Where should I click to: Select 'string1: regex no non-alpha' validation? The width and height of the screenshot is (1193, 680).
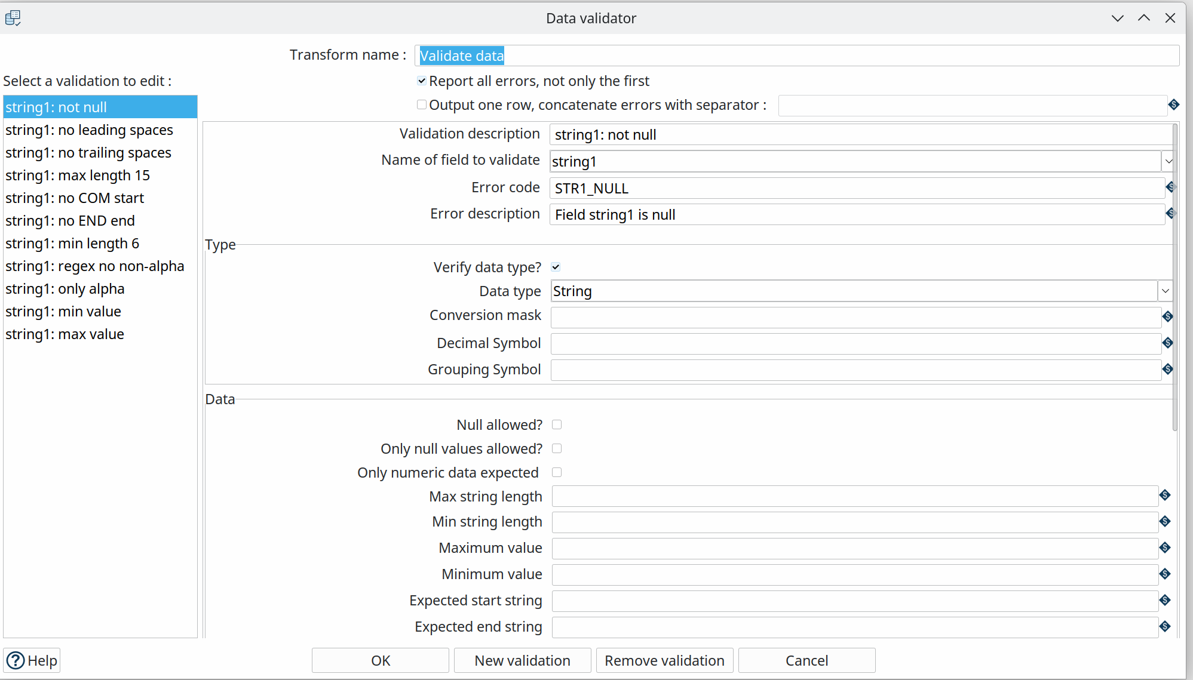click(x=94, y=266)
